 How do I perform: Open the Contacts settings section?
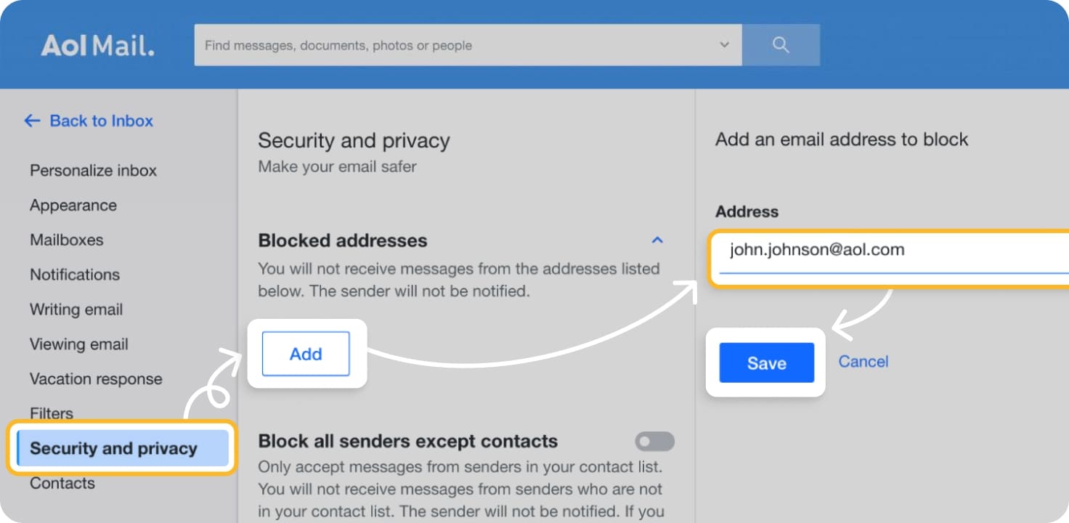[62, 482]
